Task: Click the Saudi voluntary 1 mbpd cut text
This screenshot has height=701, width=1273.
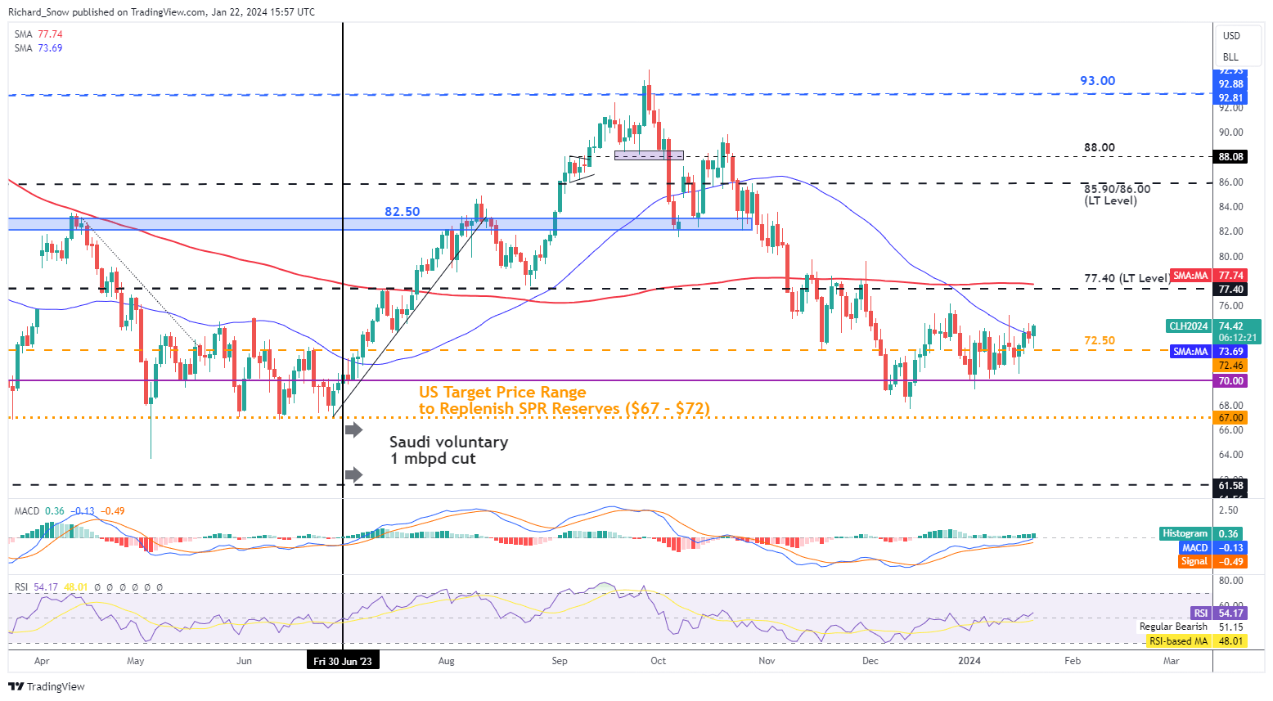Action: click(448, 450)
